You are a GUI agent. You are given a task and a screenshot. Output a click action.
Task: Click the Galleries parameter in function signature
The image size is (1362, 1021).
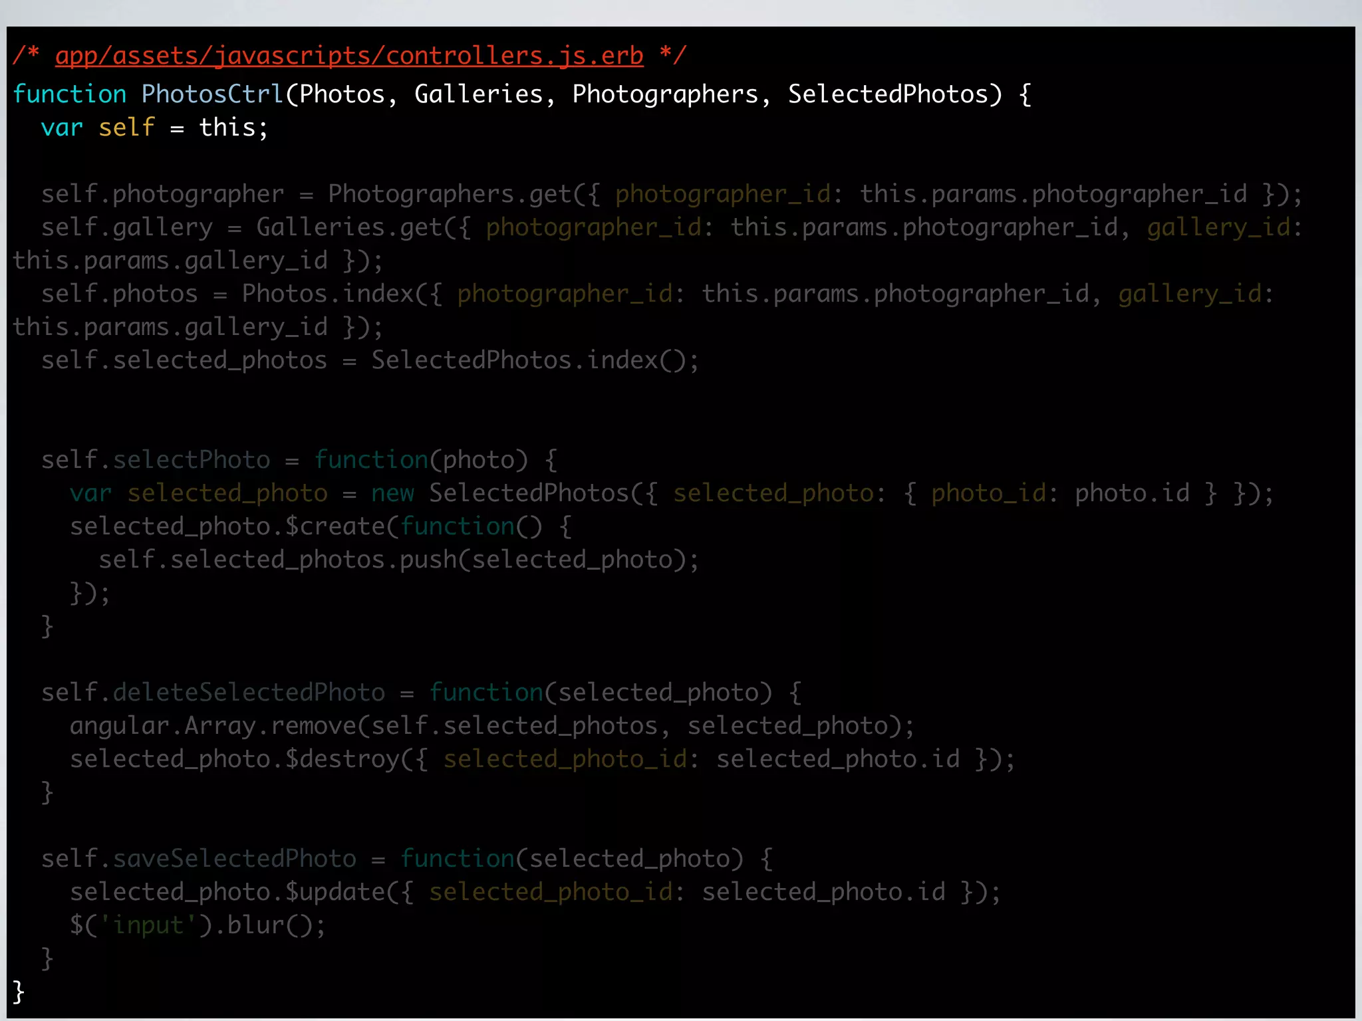click(479, 94)
